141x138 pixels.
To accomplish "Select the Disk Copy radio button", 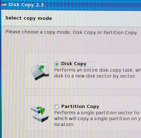I will tap(57, 64).
